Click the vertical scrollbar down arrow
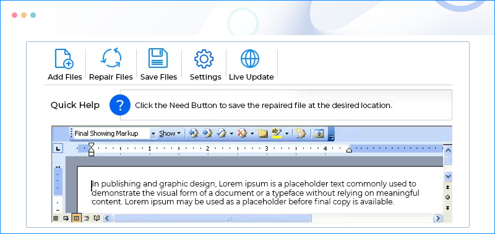 (447, 176)
